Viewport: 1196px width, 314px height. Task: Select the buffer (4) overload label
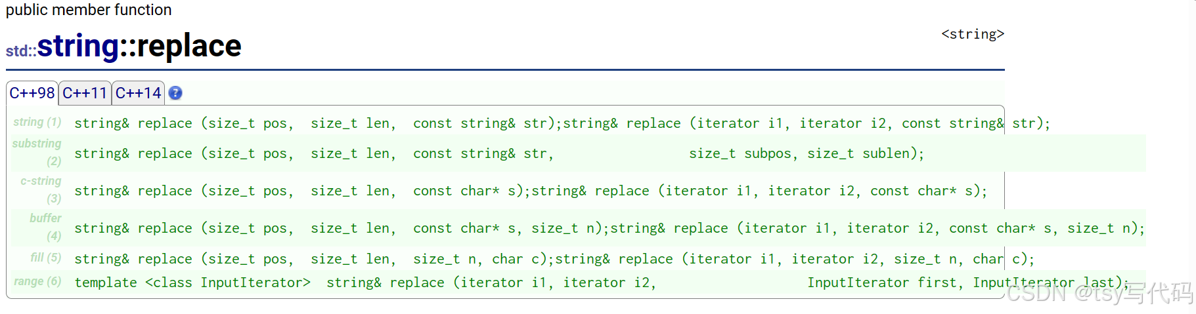pyautogui.click(x=45, y=227)
